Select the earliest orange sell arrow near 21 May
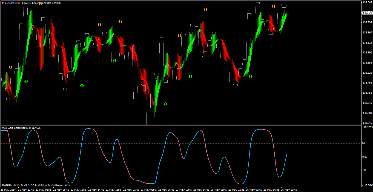This screenshot has height=192, width=373. point(11,67)
